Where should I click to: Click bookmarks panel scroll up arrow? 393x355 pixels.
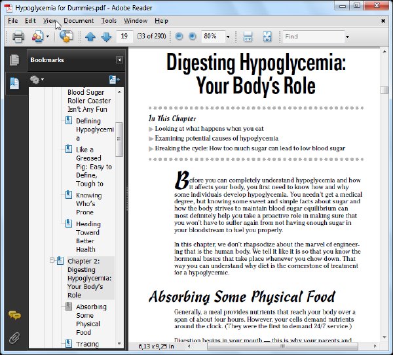coord(120,92)
